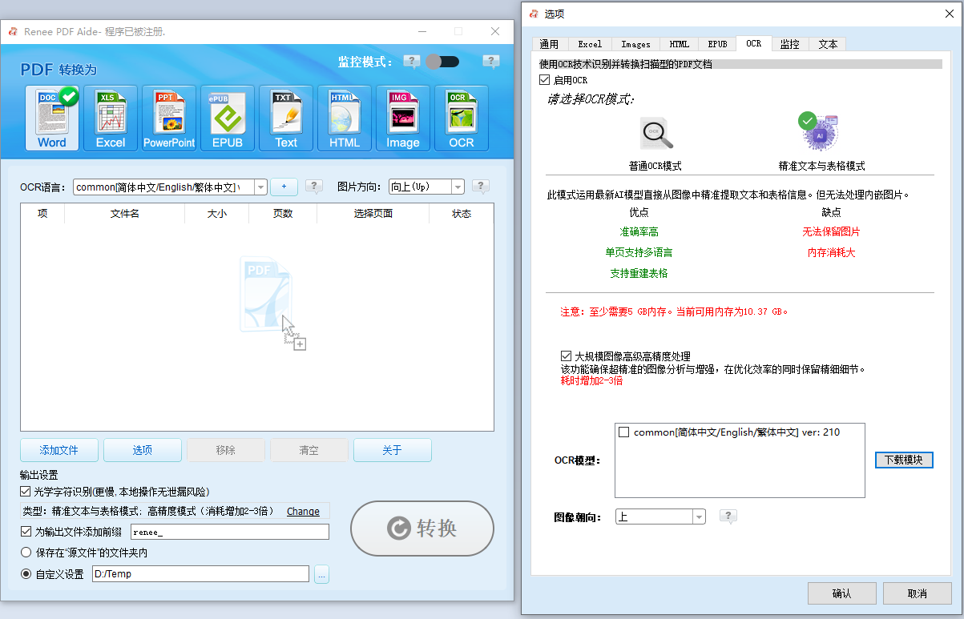The height and width of the screenshot is (619, 964).
Task: Open help icon beside 图像朝向 dropdown
Action: tap(728, 517)
